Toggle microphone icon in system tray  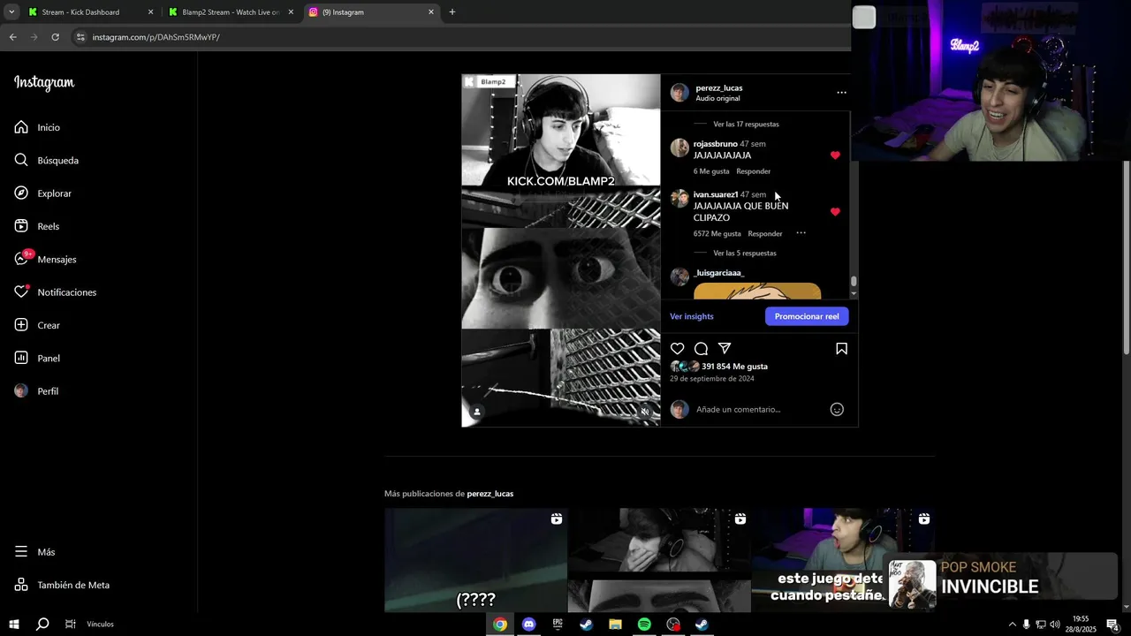pyautogui.click(x=1026, y=625)
